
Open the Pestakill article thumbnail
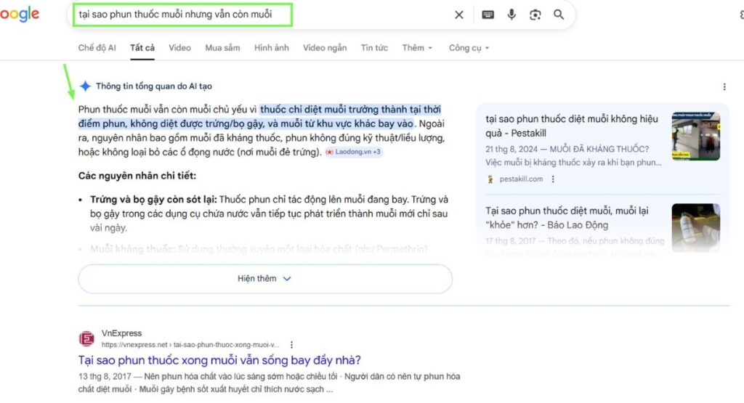click(695, 136)
